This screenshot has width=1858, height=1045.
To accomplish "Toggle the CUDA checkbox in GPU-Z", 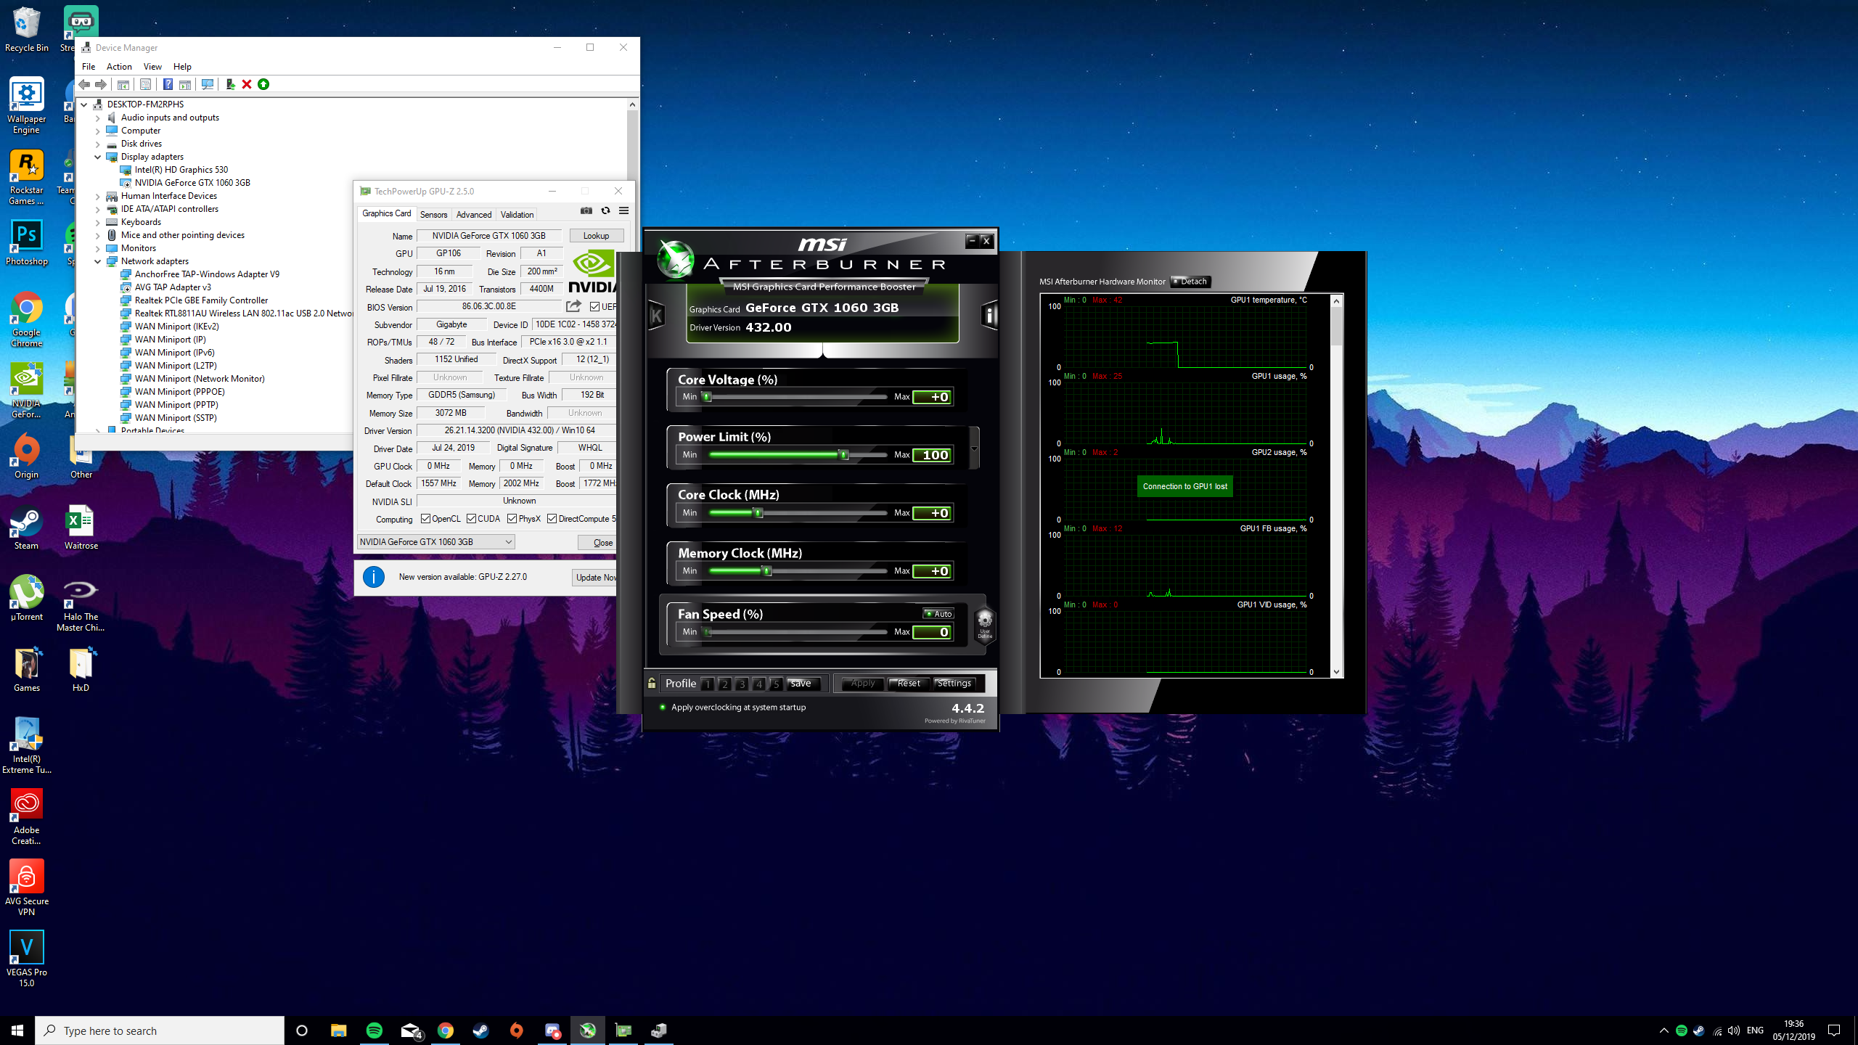I will 471,519.
